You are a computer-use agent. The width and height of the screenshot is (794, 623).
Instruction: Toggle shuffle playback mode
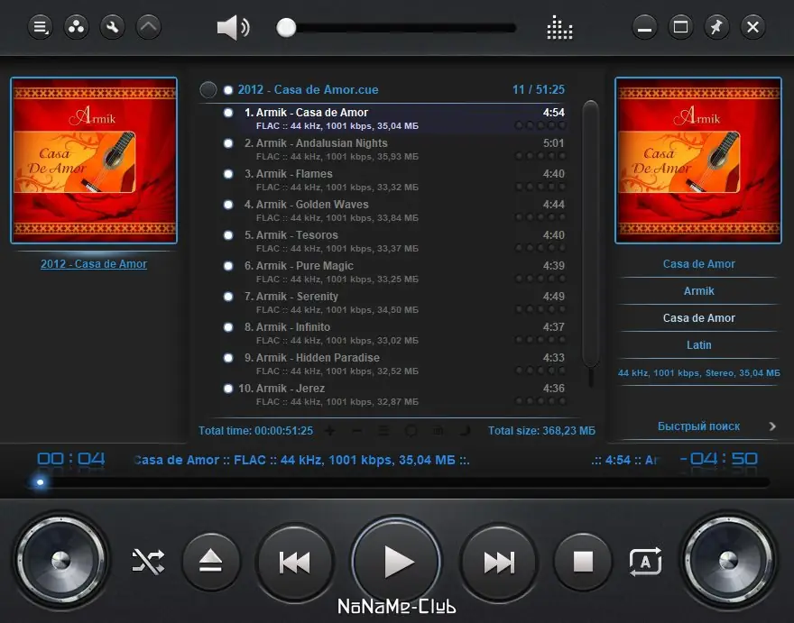pyautogui.click(x=148, y=562)
